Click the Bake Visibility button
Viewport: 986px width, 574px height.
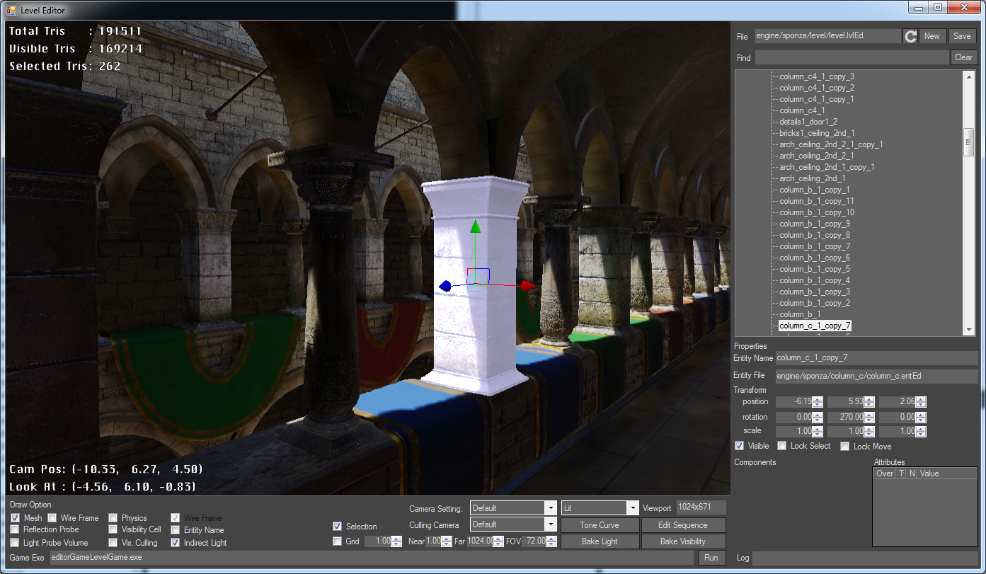click(683, 541)
